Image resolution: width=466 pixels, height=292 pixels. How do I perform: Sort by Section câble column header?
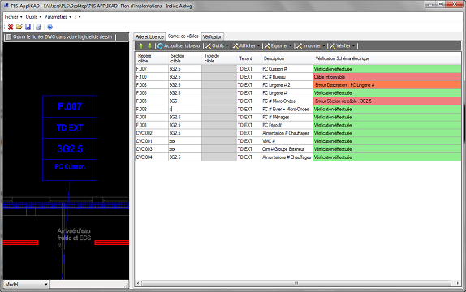pos(185,58)
